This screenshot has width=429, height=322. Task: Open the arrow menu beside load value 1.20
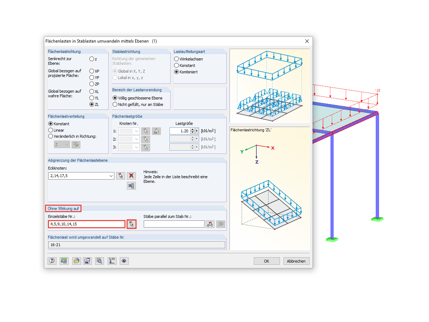point(197,131)
